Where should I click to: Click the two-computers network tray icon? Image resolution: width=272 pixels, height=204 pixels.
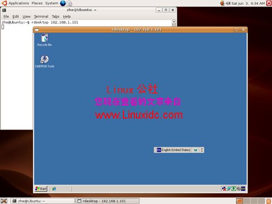point(238,189)
